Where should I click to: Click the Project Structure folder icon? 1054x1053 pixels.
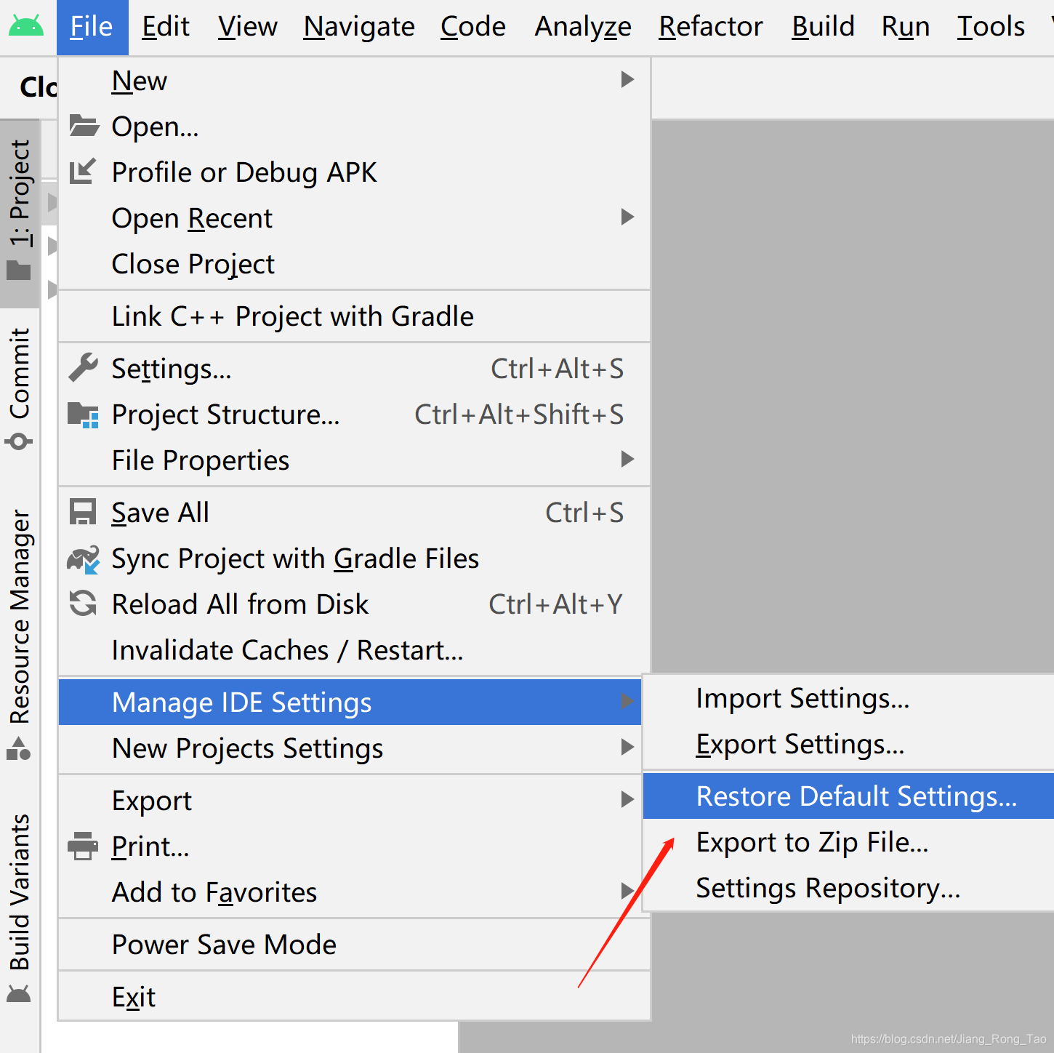point(83,415)
